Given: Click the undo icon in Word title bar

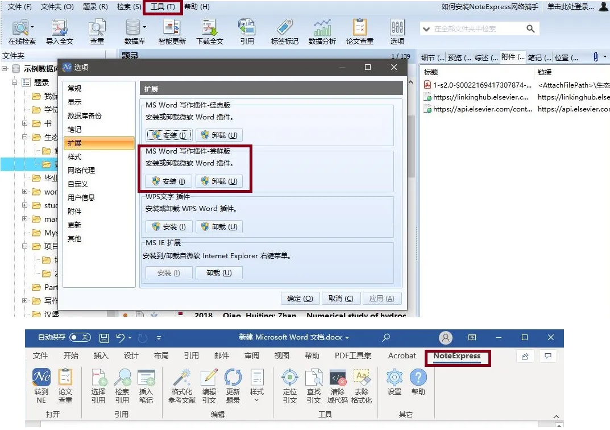Looking at the screenshot, I should pyautogui.click(x=120, y=338).
